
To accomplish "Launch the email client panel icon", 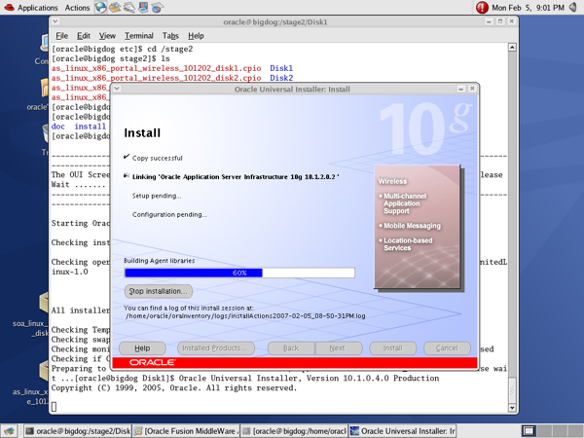I will [115, 7].
